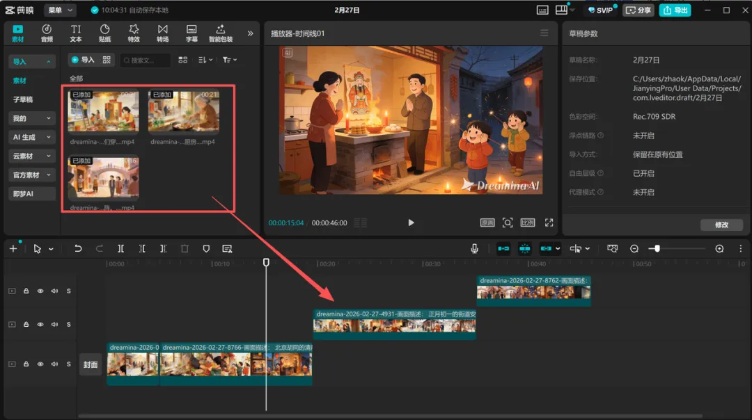Open the player panel hamburger menu

click(x=544, y=33)
